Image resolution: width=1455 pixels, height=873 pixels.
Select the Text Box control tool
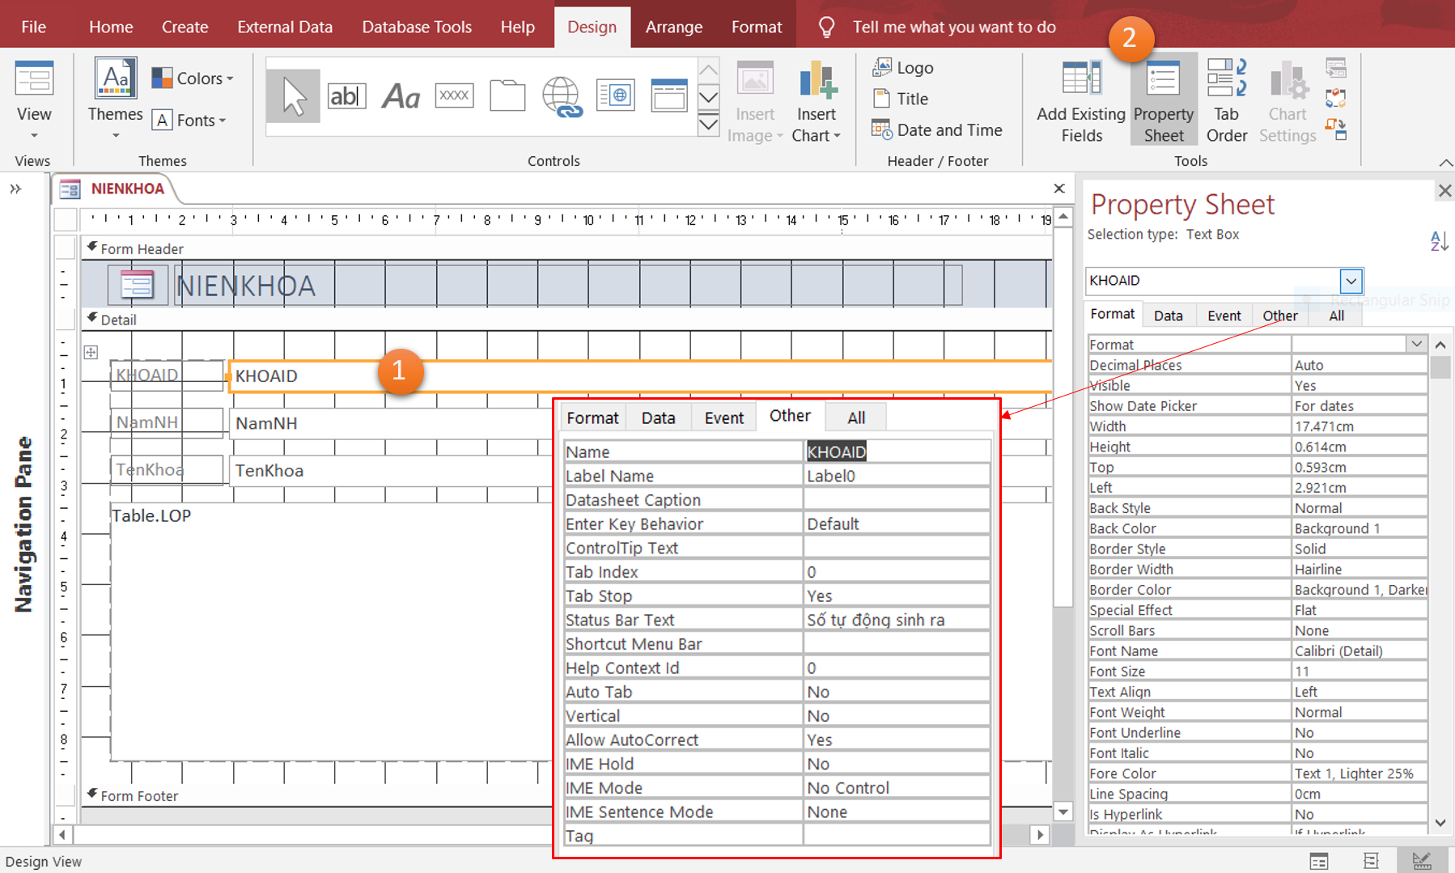pos(346,96)
